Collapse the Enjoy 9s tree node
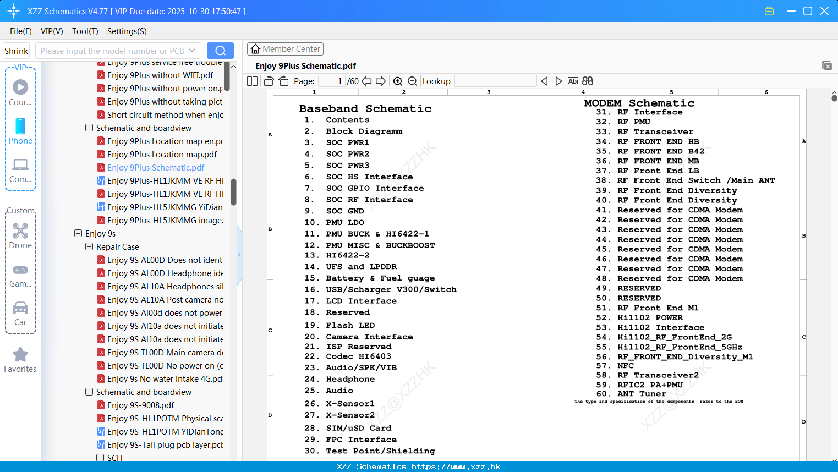Image resolution: width=838 pixels, height=472 pixels. pos(78,233)
